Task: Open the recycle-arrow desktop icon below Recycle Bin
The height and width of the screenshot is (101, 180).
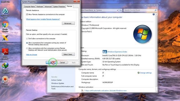Action: (x=5, y=13)
